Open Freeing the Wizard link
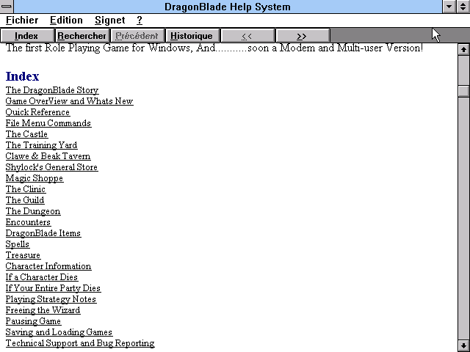 click(x=43, y=310)
